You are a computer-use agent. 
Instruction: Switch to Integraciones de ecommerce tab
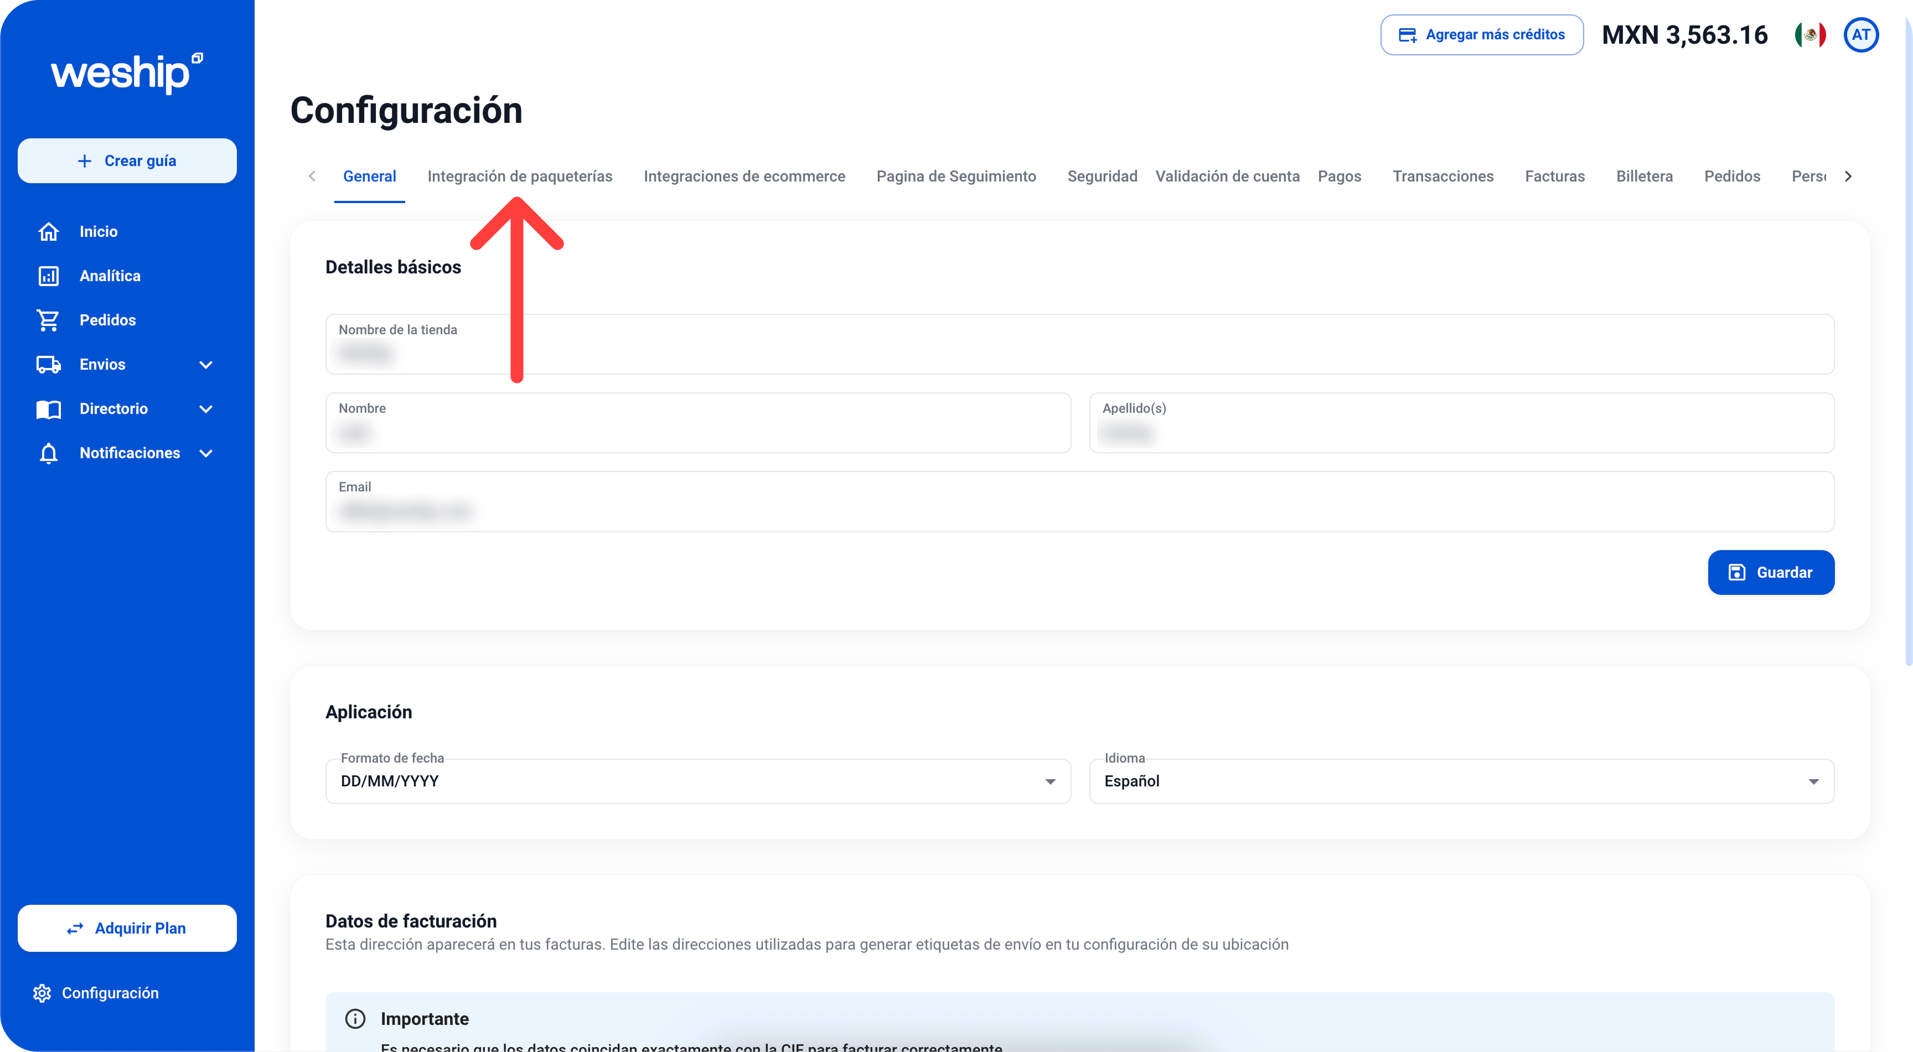point(744,177)
